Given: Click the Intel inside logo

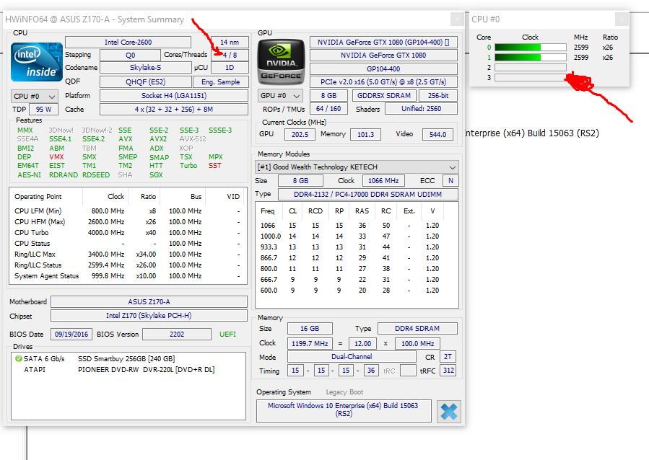Looking at the screenshot, I should [x=36, y=62].
